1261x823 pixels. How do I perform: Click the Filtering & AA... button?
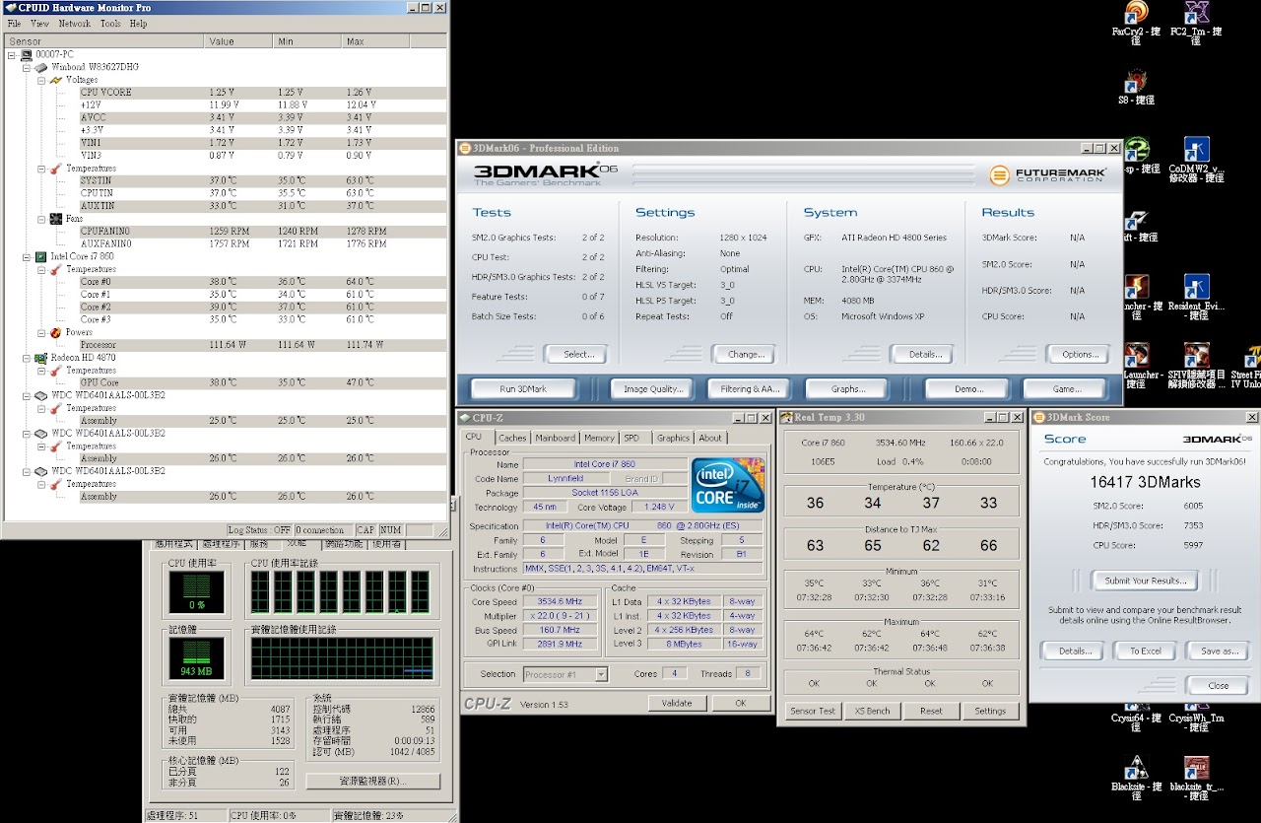coord(750,388)
